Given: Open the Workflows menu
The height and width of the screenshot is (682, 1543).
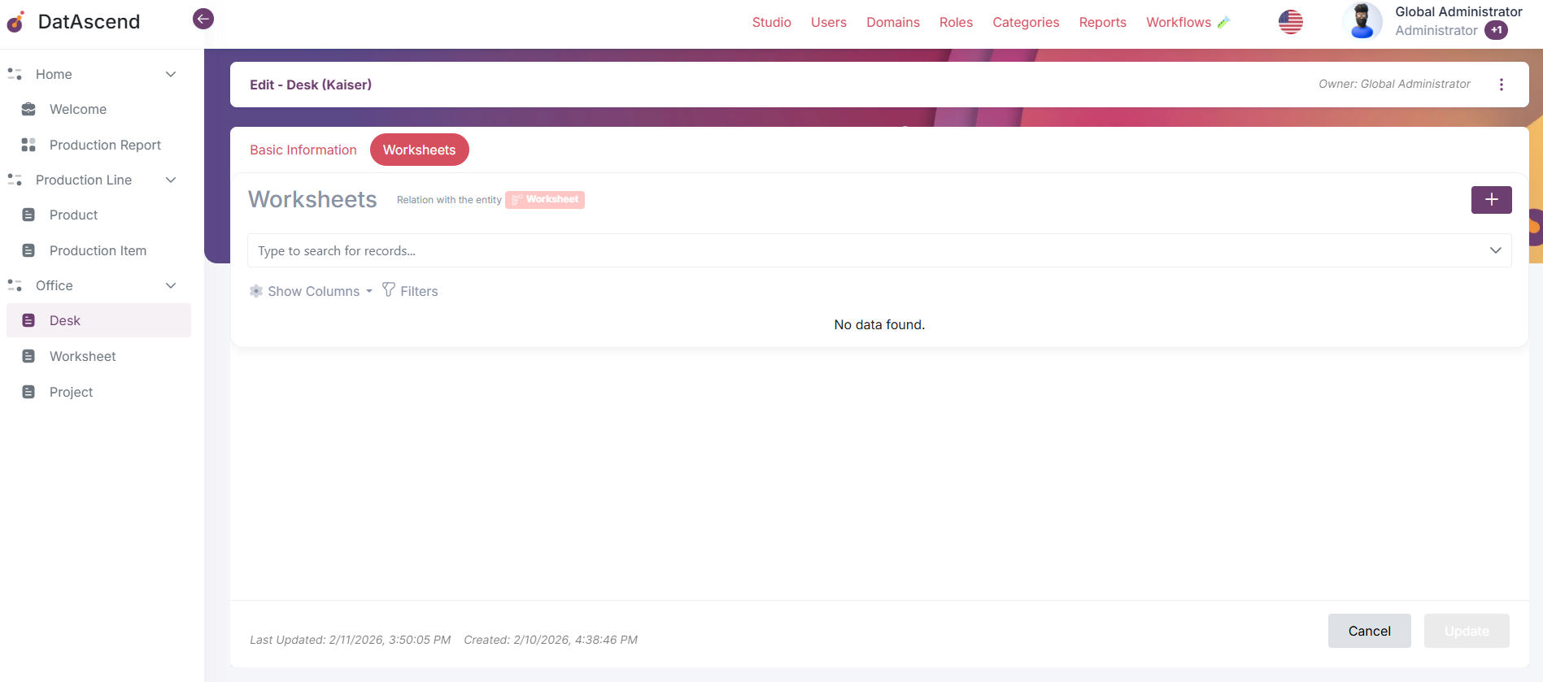Looking at the screenshot, I should pos(1179,22).
